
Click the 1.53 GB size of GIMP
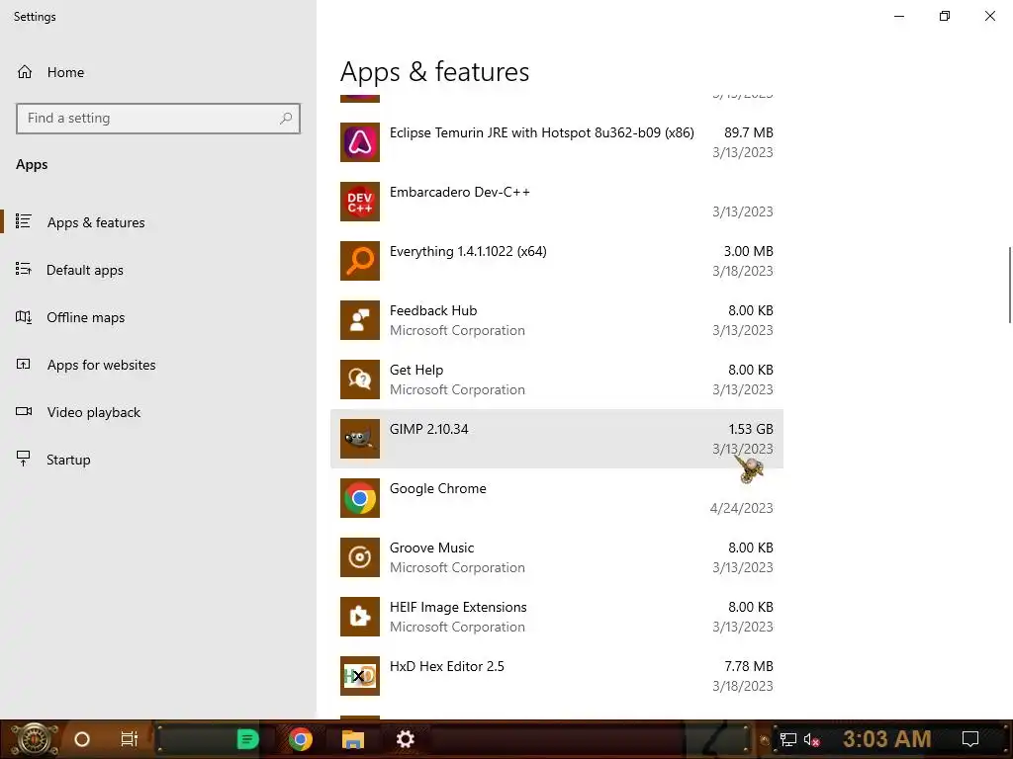[x=751, y=429]
